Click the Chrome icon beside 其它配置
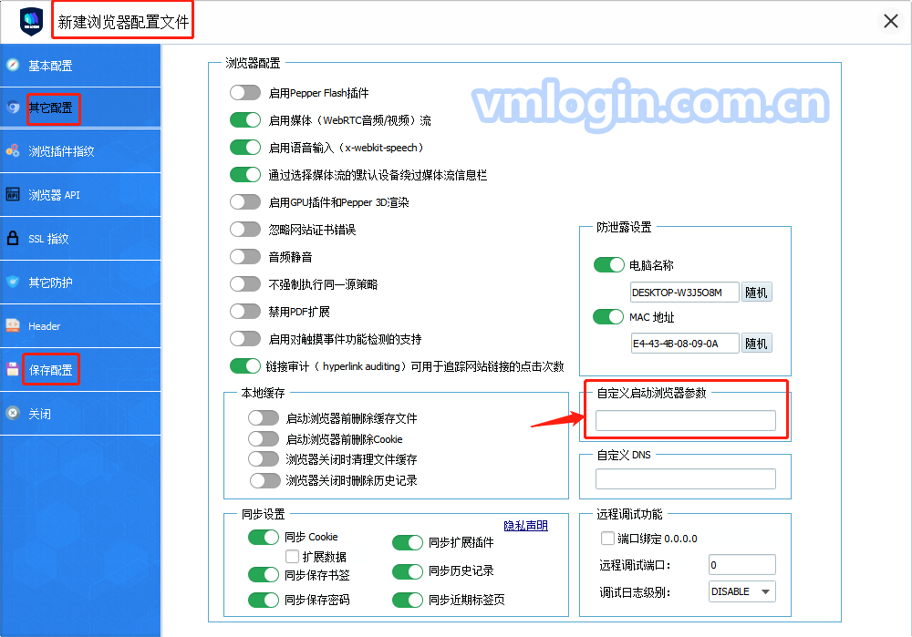 click(13, 108)
